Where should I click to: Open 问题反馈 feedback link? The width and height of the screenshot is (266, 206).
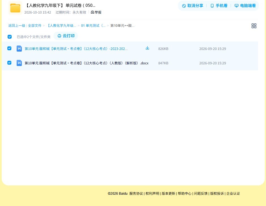point(201,194)
